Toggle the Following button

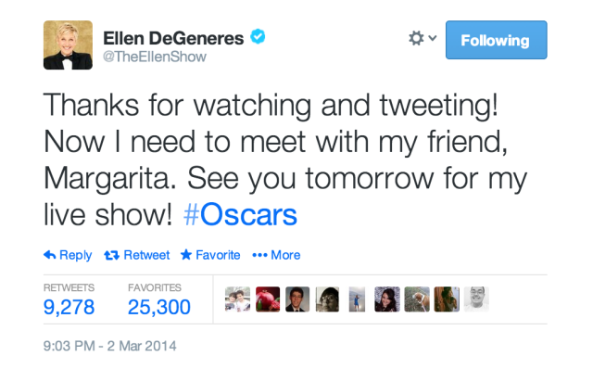tap(497, 40)
